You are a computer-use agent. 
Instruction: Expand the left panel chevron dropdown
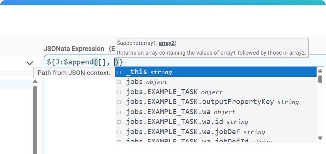[30, 63]
